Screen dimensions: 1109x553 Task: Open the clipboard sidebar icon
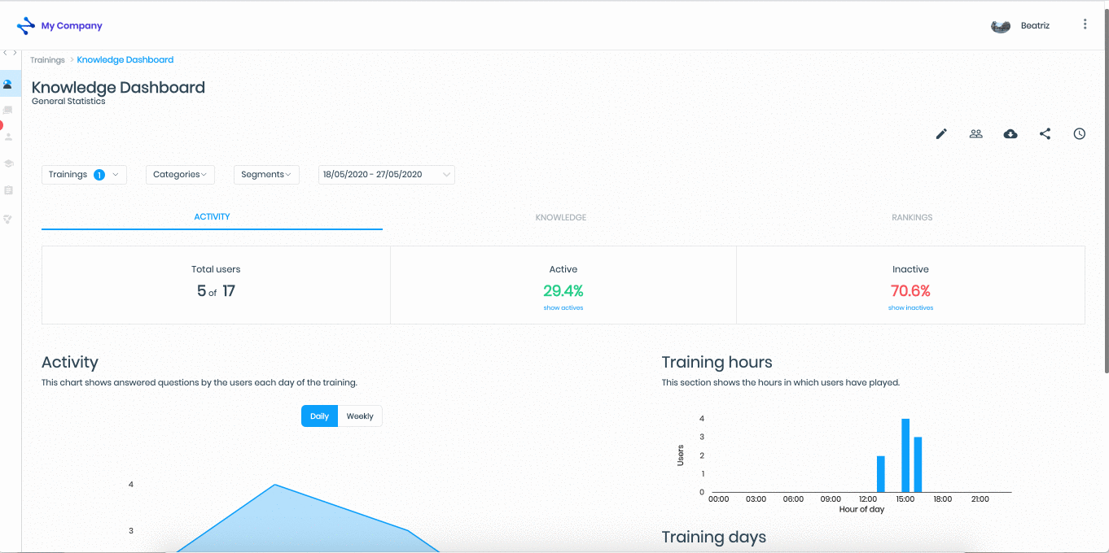(8, 190)
